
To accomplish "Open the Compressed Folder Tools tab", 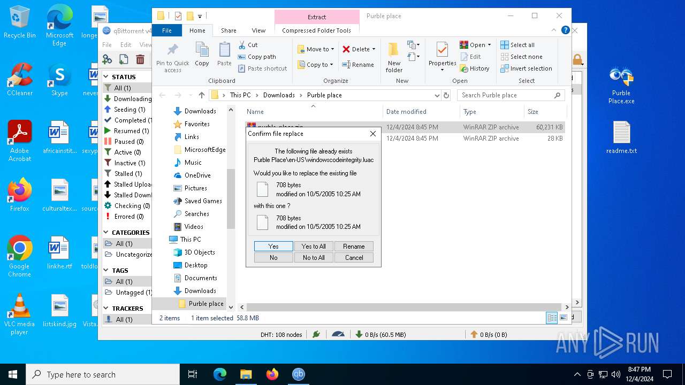I will 316,30.
